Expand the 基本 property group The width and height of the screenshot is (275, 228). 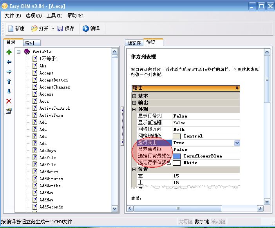(x=134, y=96)
